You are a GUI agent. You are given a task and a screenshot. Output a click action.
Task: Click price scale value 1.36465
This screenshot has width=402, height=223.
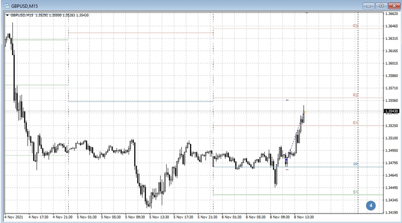(x=392, y=26)
